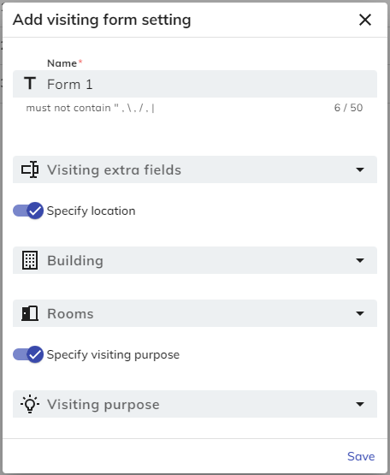This screenshot has width=390, height=475.
Task: Open the Building dropdown arrow
Action: [360, 260]
